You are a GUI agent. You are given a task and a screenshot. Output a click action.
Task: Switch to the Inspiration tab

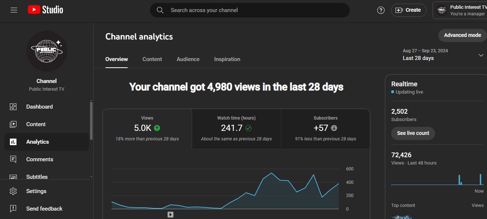227,59
